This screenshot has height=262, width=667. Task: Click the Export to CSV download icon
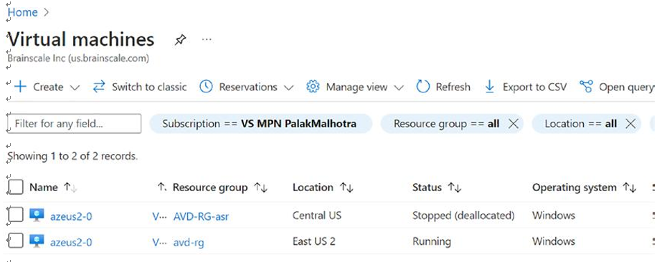pyautogui.click(x=490, y=87)
